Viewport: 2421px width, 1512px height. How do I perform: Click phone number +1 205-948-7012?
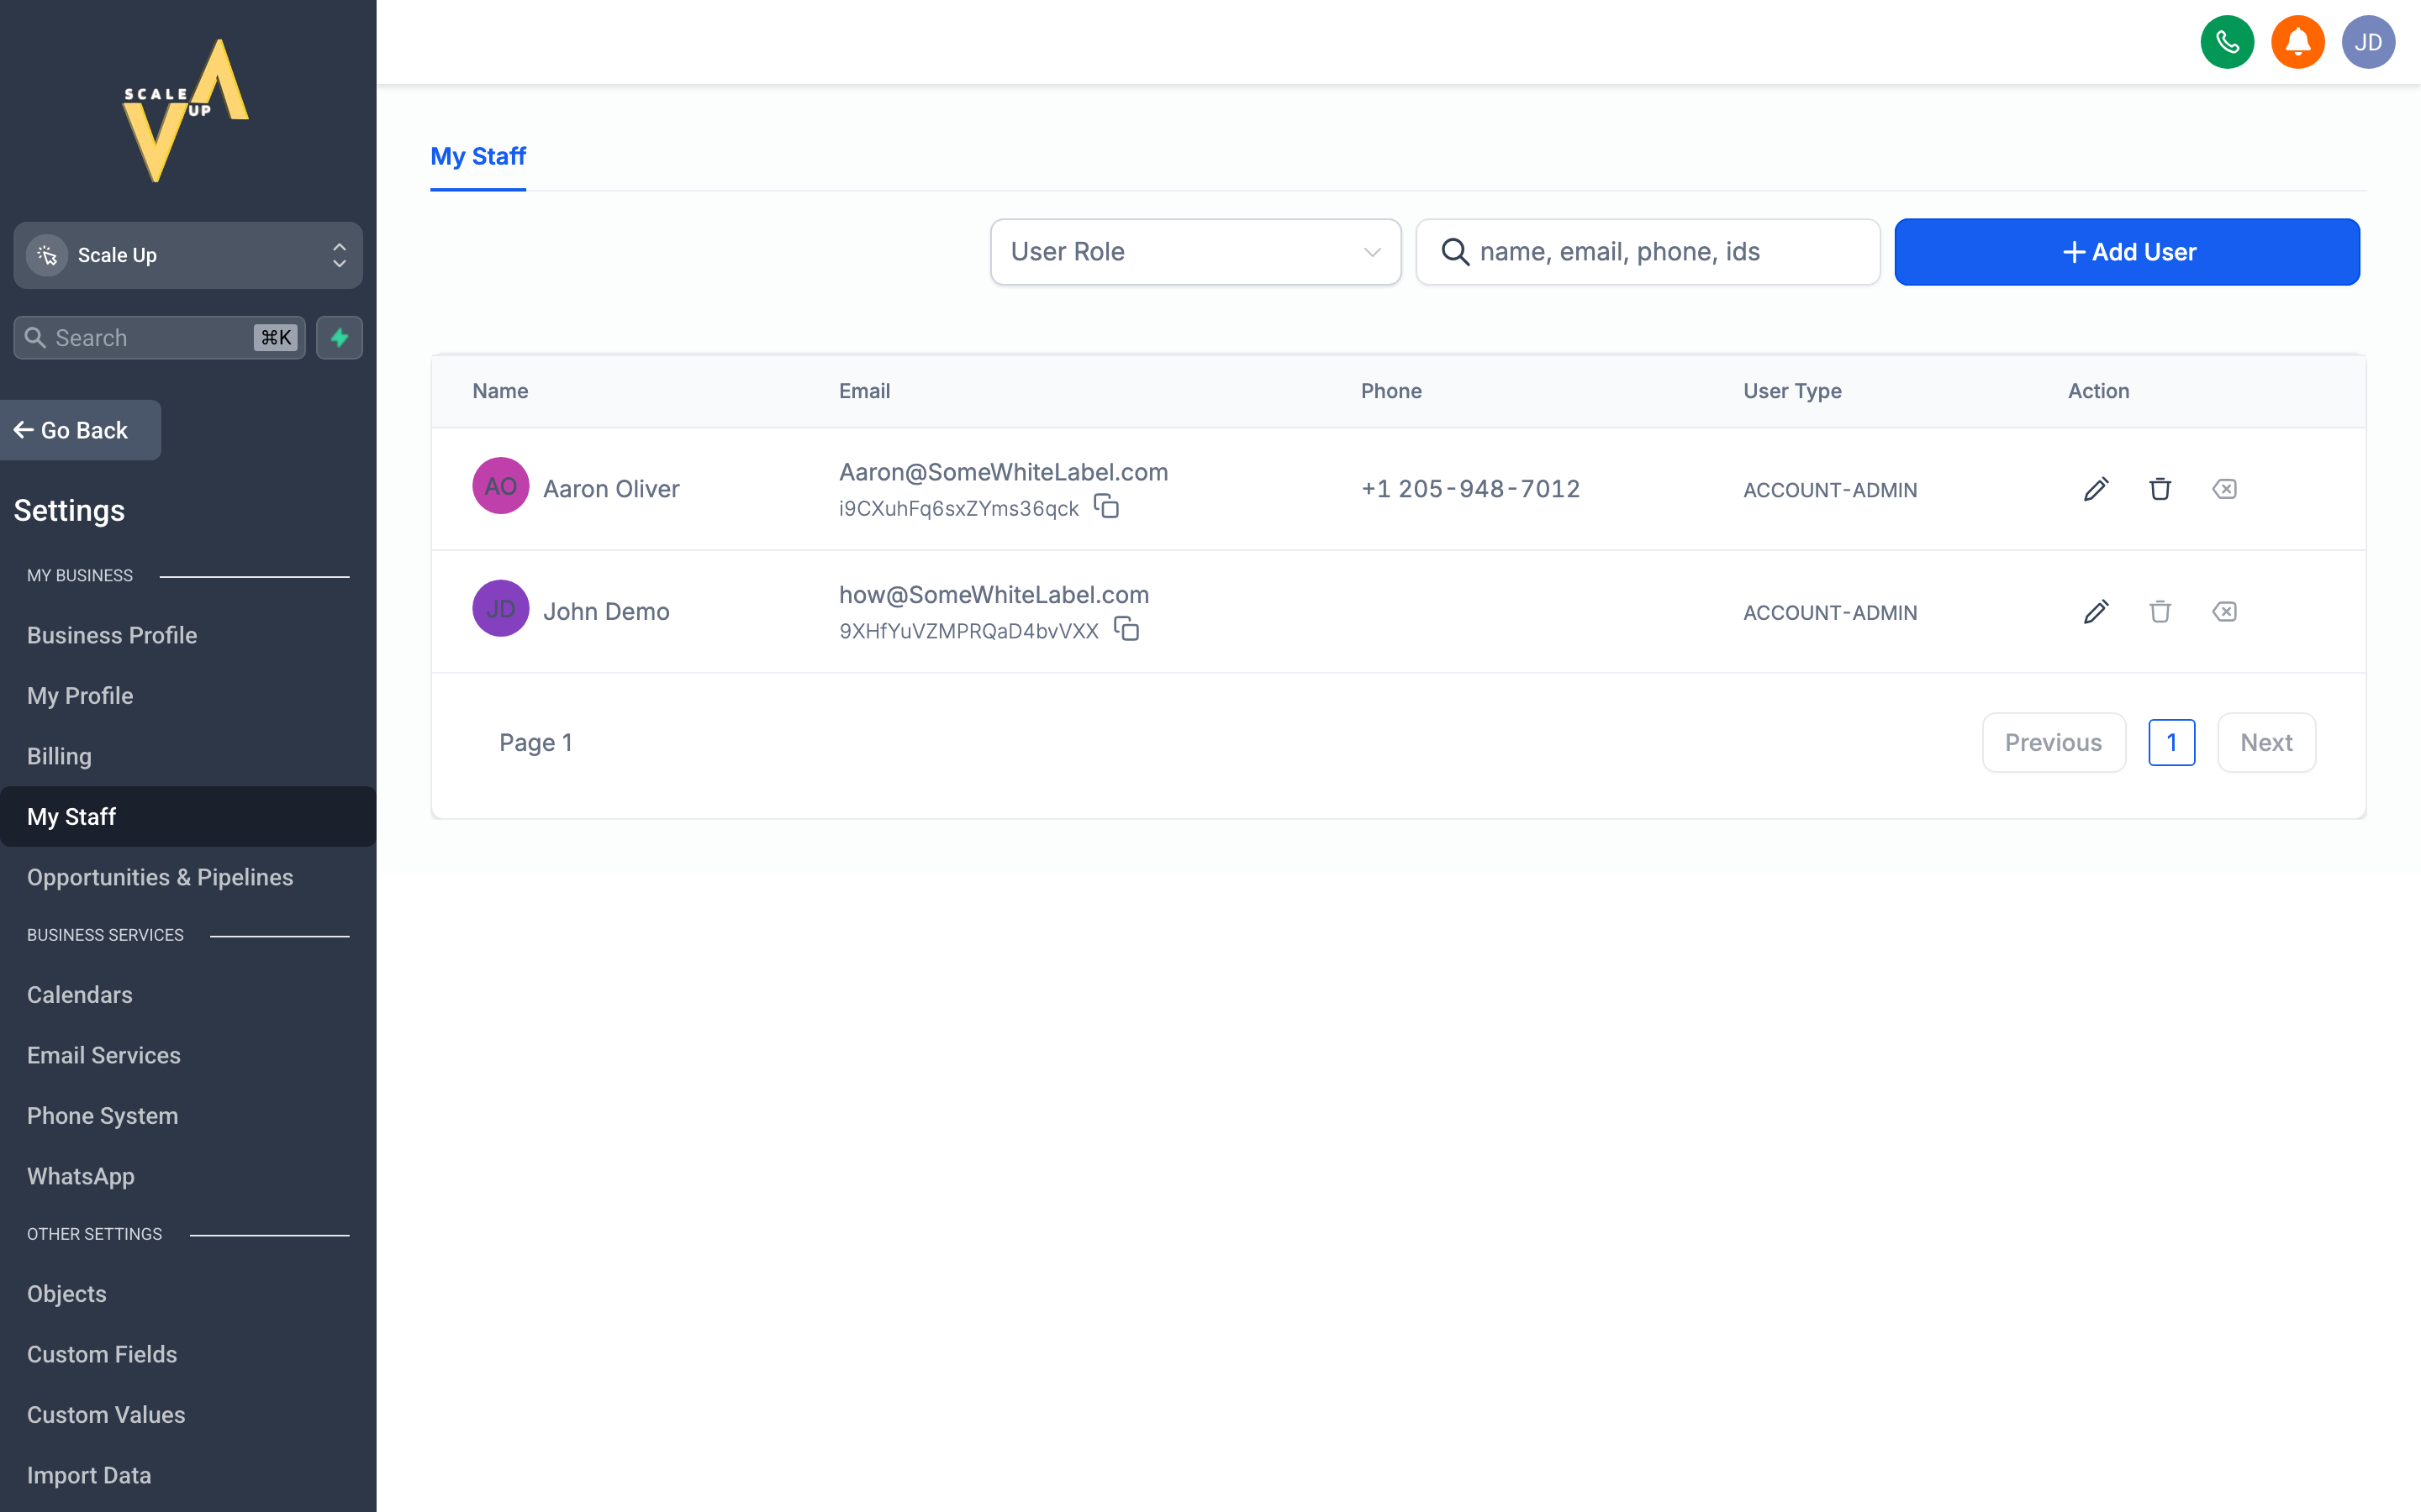(x=1470, y=489)
